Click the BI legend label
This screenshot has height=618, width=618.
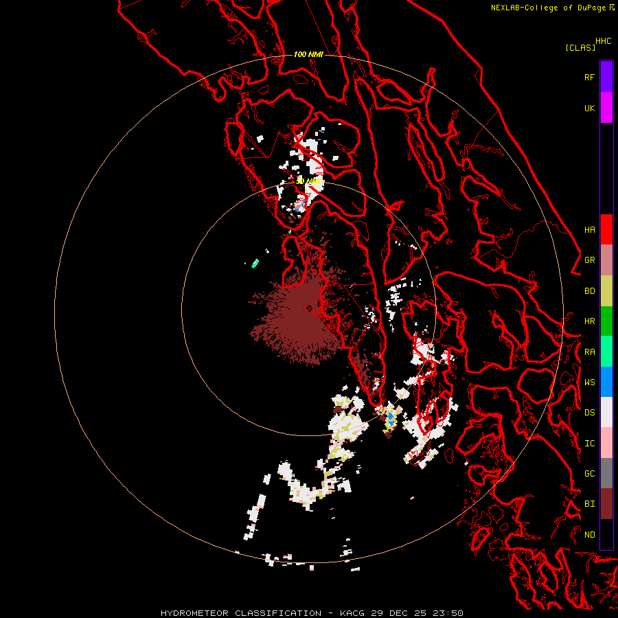(x=589, y=504)
